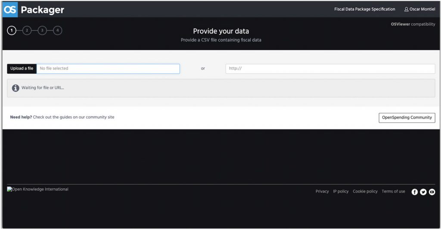Click the OSViewer compatibility link
441x229 pixels.
pyautogui.click(x=413, y=24)
